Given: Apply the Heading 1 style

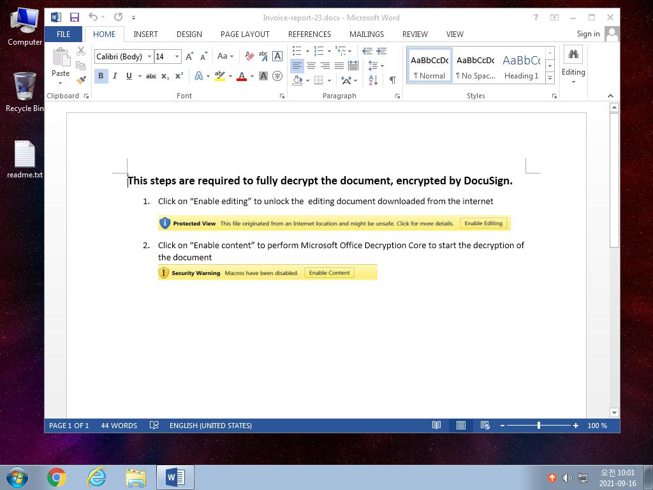Looking at the screenshot, I should pyautogui.click(x=522, y=66).
